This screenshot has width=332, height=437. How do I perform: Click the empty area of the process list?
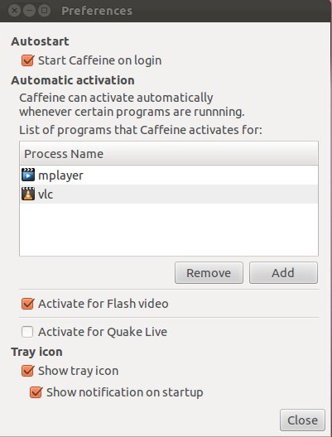click(x=169, y=229)
